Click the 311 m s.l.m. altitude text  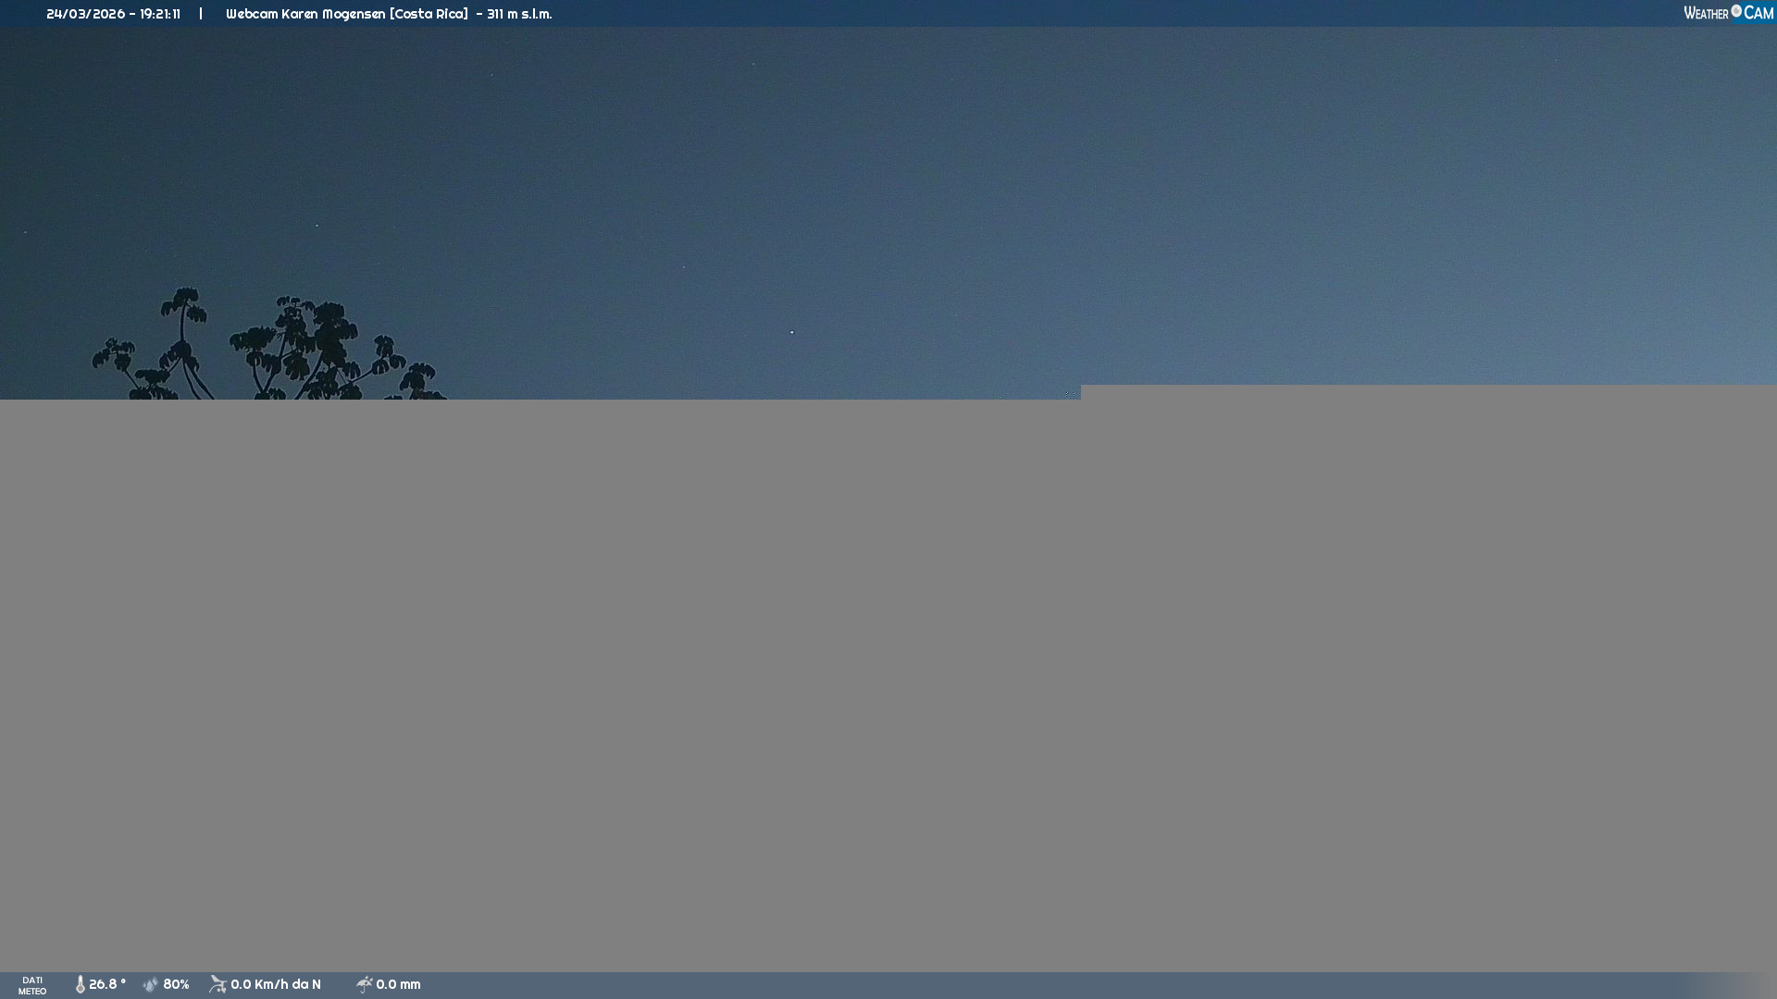(x=519, y=14)
